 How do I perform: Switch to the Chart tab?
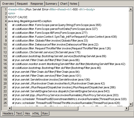pos(64,4)
